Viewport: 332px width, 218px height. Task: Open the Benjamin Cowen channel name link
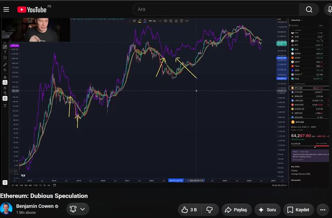[35, 206]
